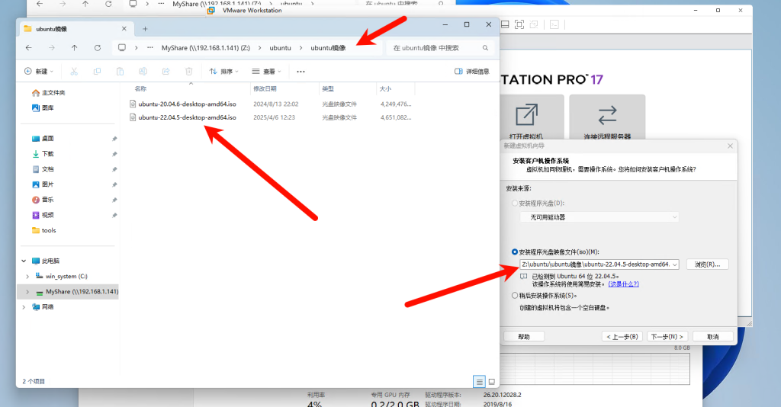Close the ubuntu镜像 Explorer tab
781x407 pixels.
[124, 29]
